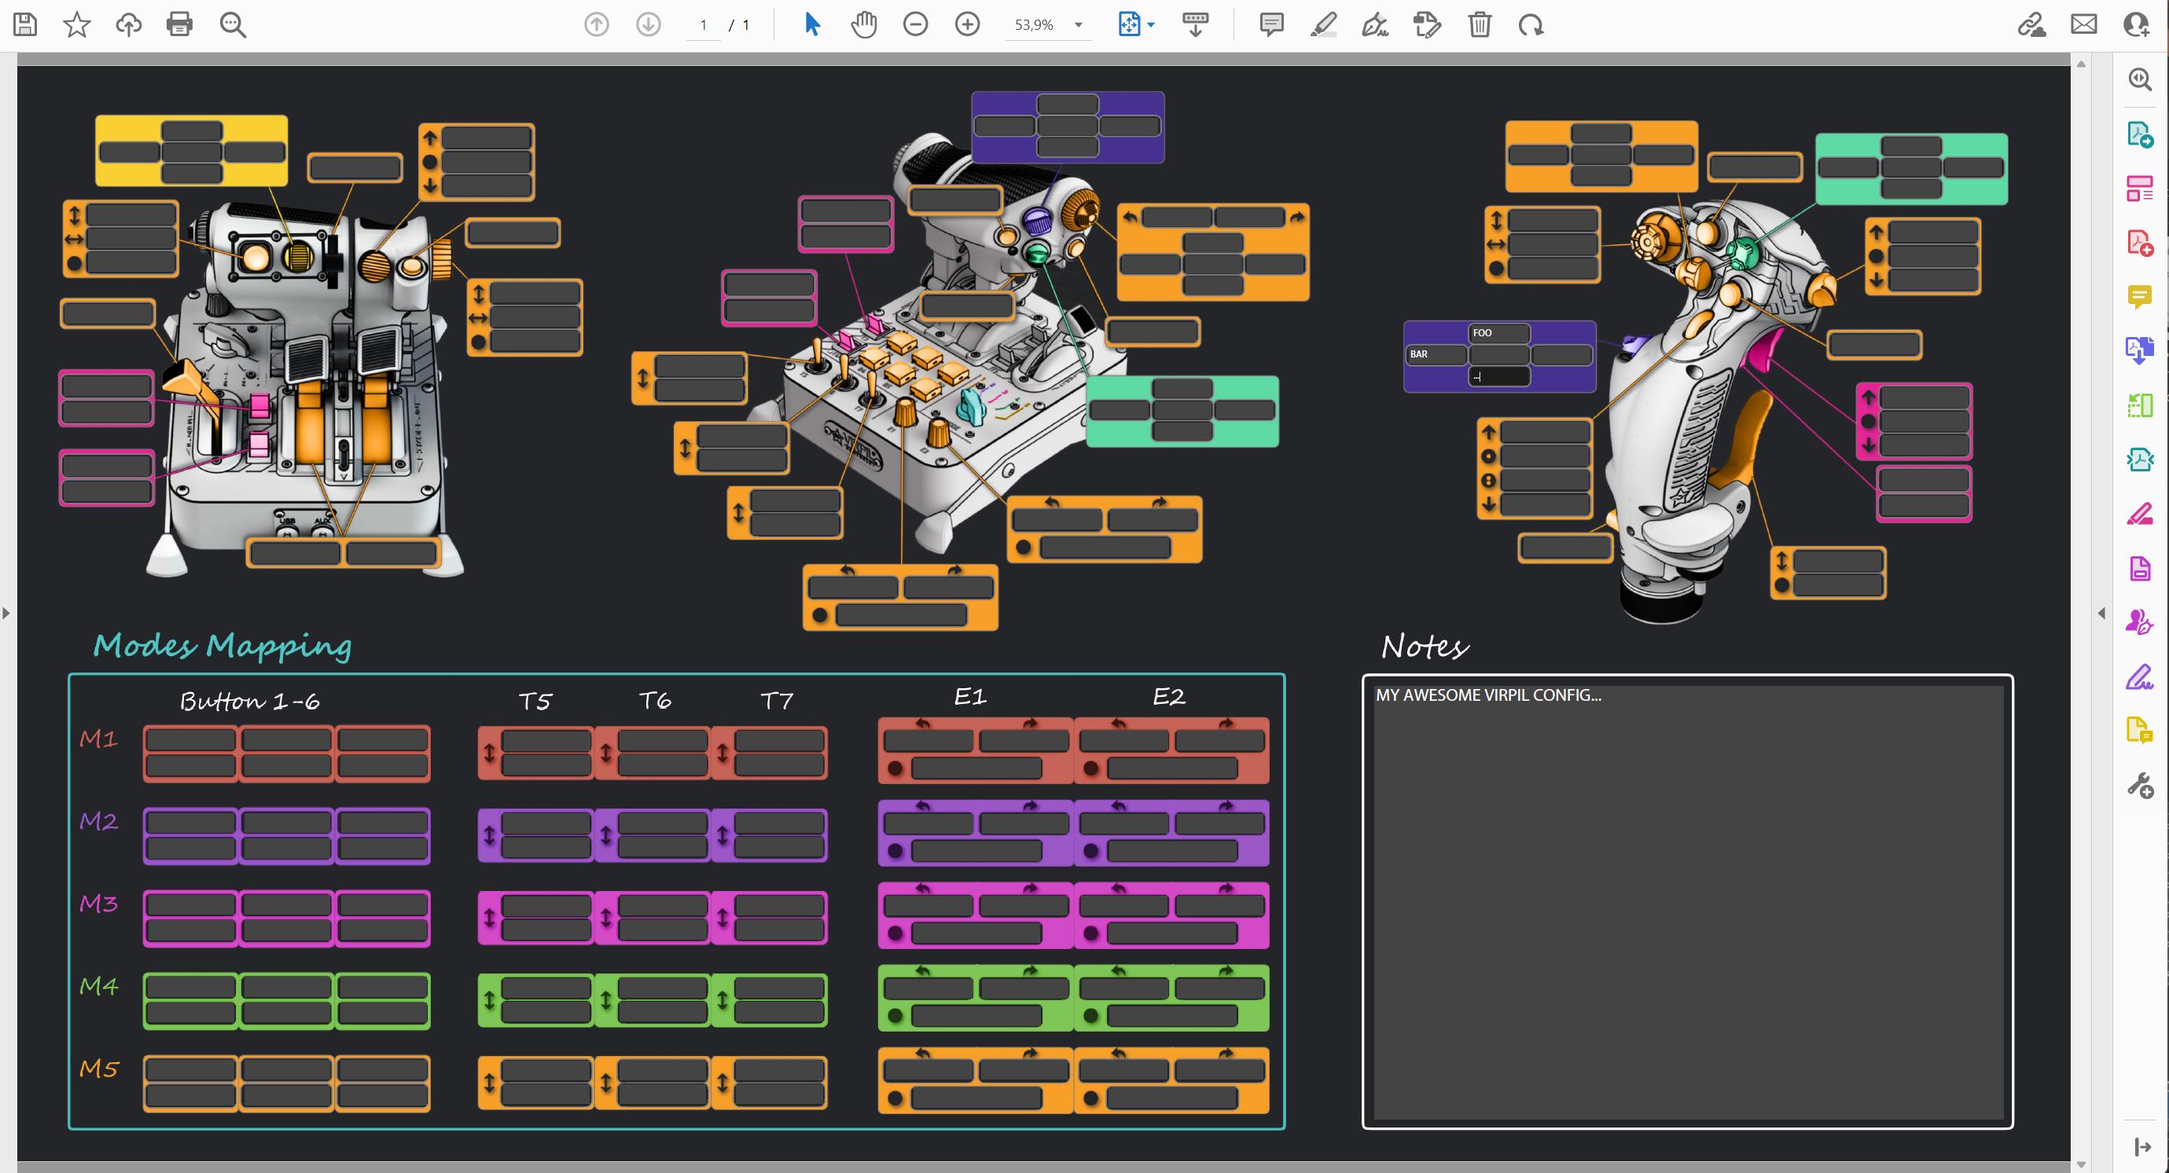Viewport: 2169px width, 1173px height.
Task: Delete with the trash can icon
Action: tap(1480, 24)
